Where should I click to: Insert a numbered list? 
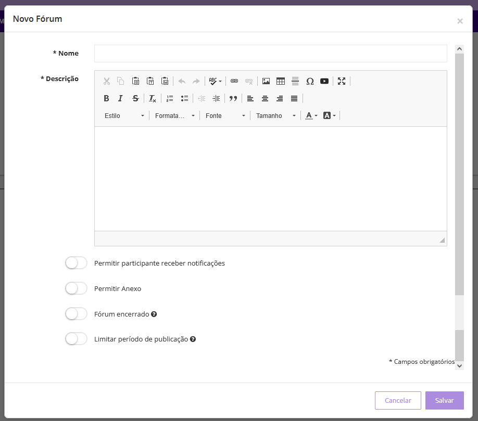click(170, 98)
